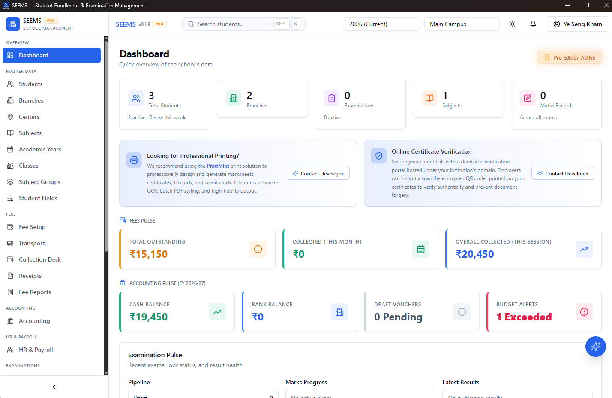This screenshot has height=398, width=612.
Task: Toggle the light/dark theme sun icon
Action: (x=513, y=24)
